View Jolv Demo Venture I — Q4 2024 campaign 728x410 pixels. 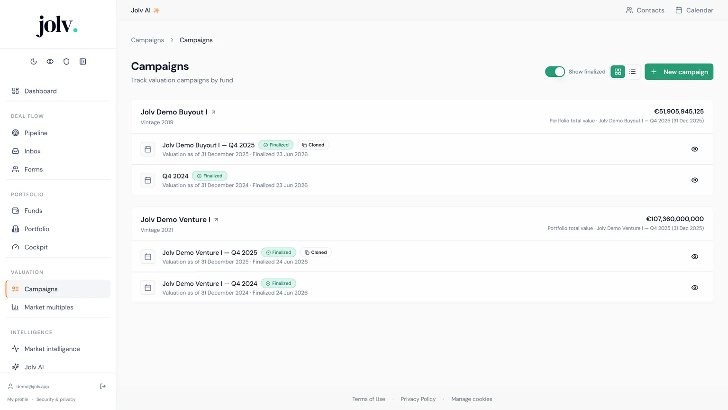click(694, 288)
